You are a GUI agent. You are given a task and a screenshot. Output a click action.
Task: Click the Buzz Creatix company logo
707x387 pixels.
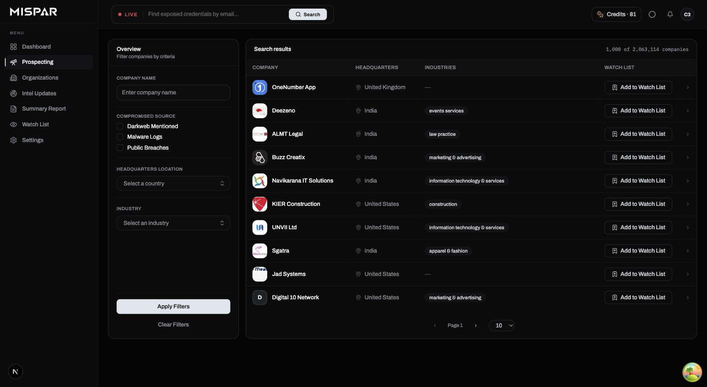pos(259,157)
